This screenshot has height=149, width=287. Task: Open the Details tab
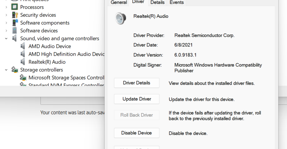pyautogui.click(x=157, y=2)
